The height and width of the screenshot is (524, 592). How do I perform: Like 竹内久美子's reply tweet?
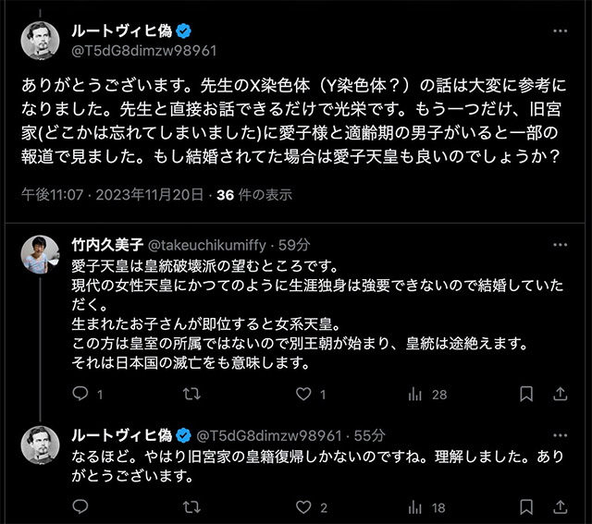[x=302, y=395]
